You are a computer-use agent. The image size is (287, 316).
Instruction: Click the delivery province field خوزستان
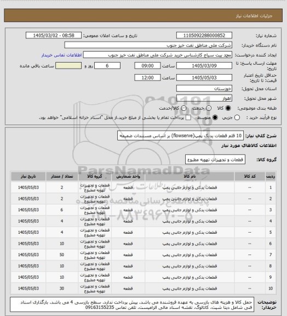(x=204, y=88)
